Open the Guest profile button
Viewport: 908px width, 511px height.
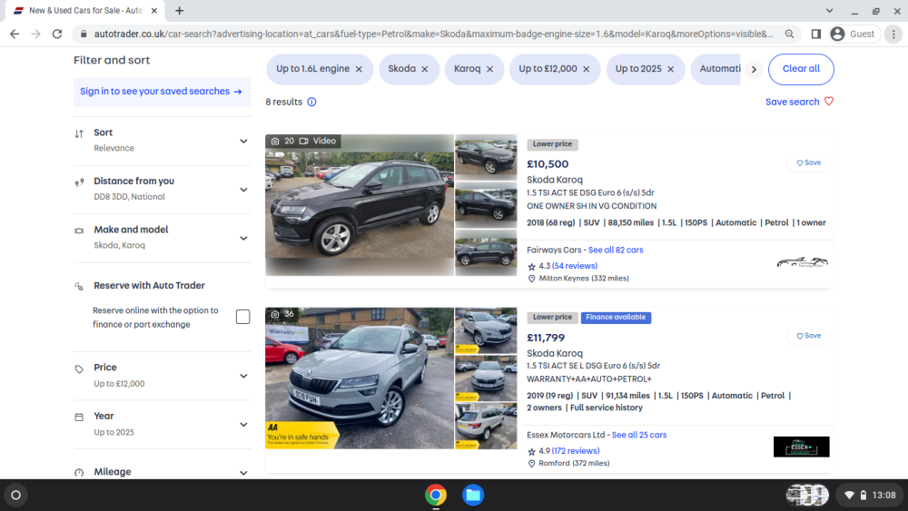pyautogui.click(x=854, y=34)
